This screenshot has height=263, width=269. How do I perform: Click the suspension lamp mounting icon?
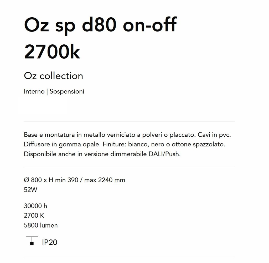32,241
